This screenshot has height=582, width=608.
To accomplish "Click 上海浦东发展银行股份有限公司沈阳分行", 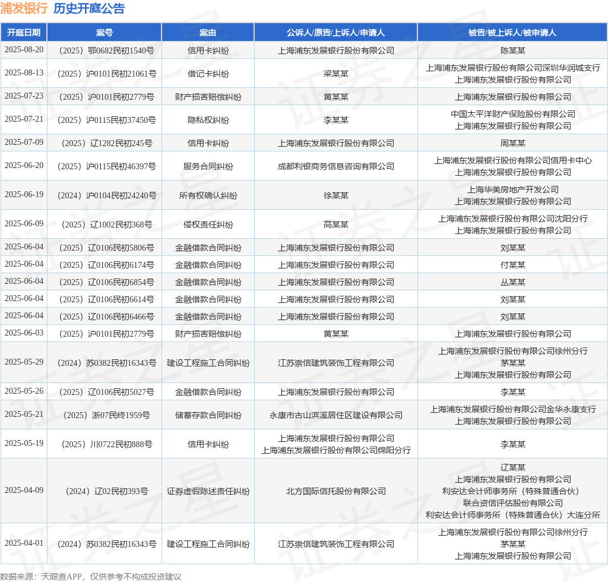I will pyautogui.click(x=512, y=219).
